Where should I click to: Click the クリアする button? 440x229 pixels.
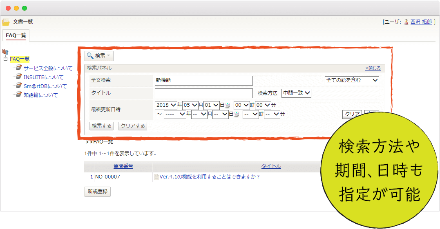[x=132, y=126]
